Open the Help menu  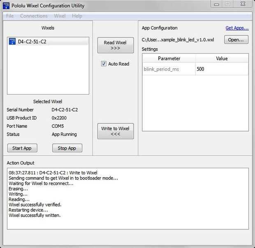(77, 16)
